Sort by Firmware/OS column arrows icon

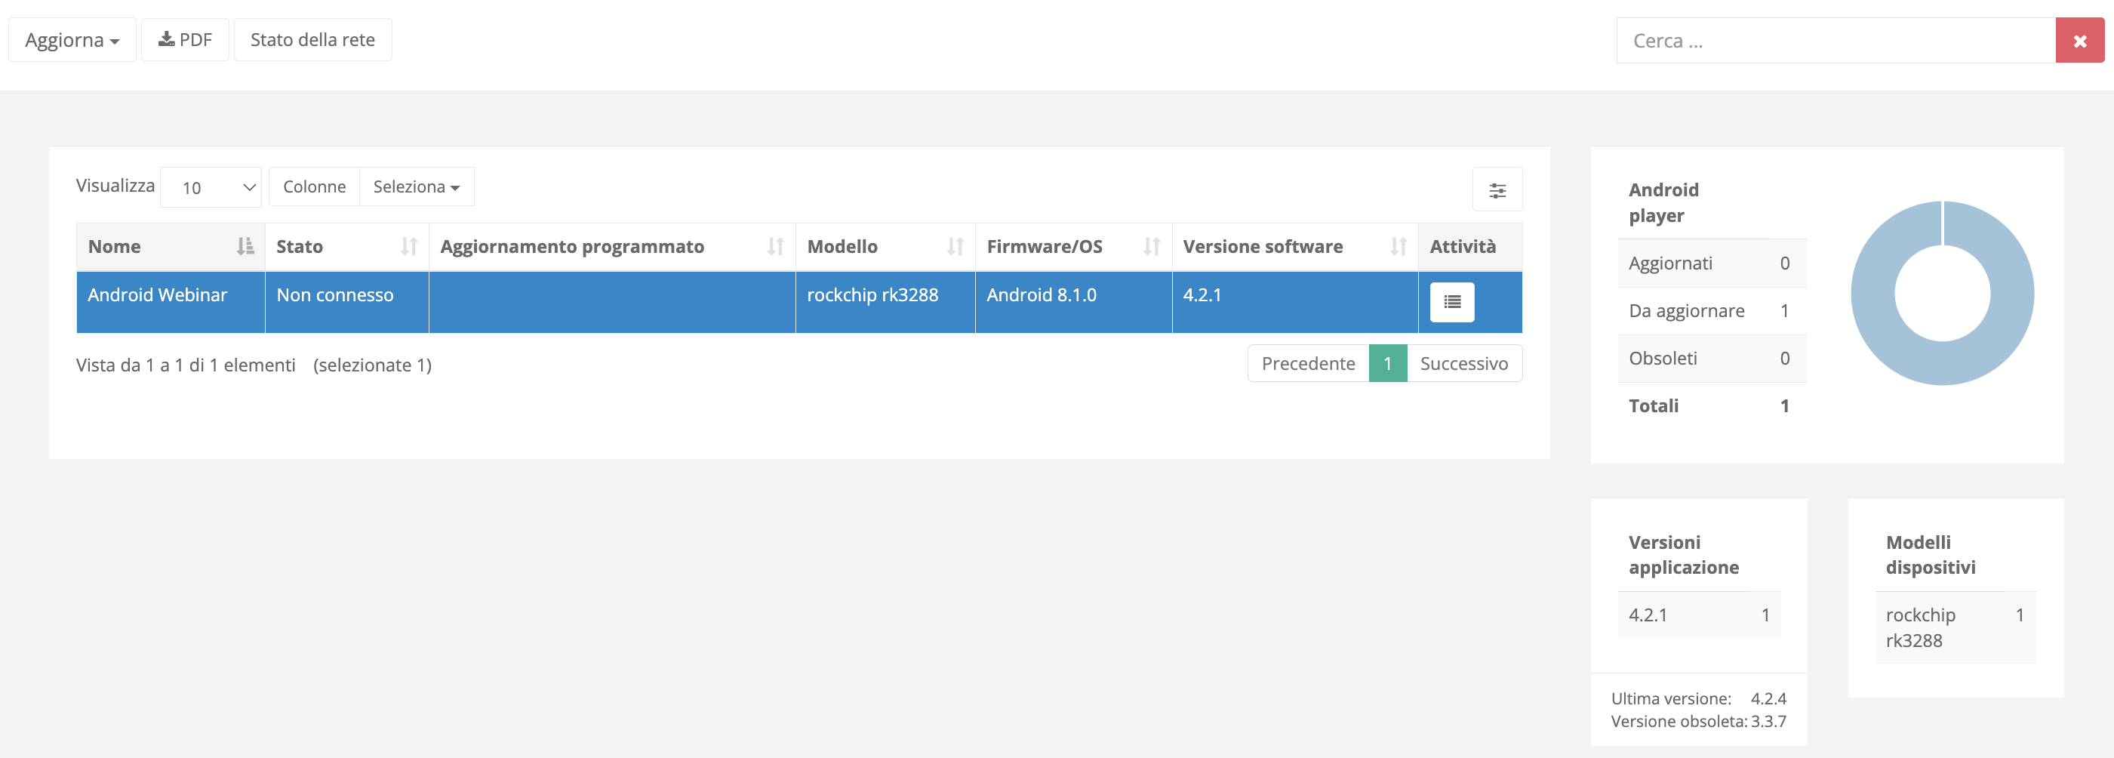click(x=1152, y=246)
